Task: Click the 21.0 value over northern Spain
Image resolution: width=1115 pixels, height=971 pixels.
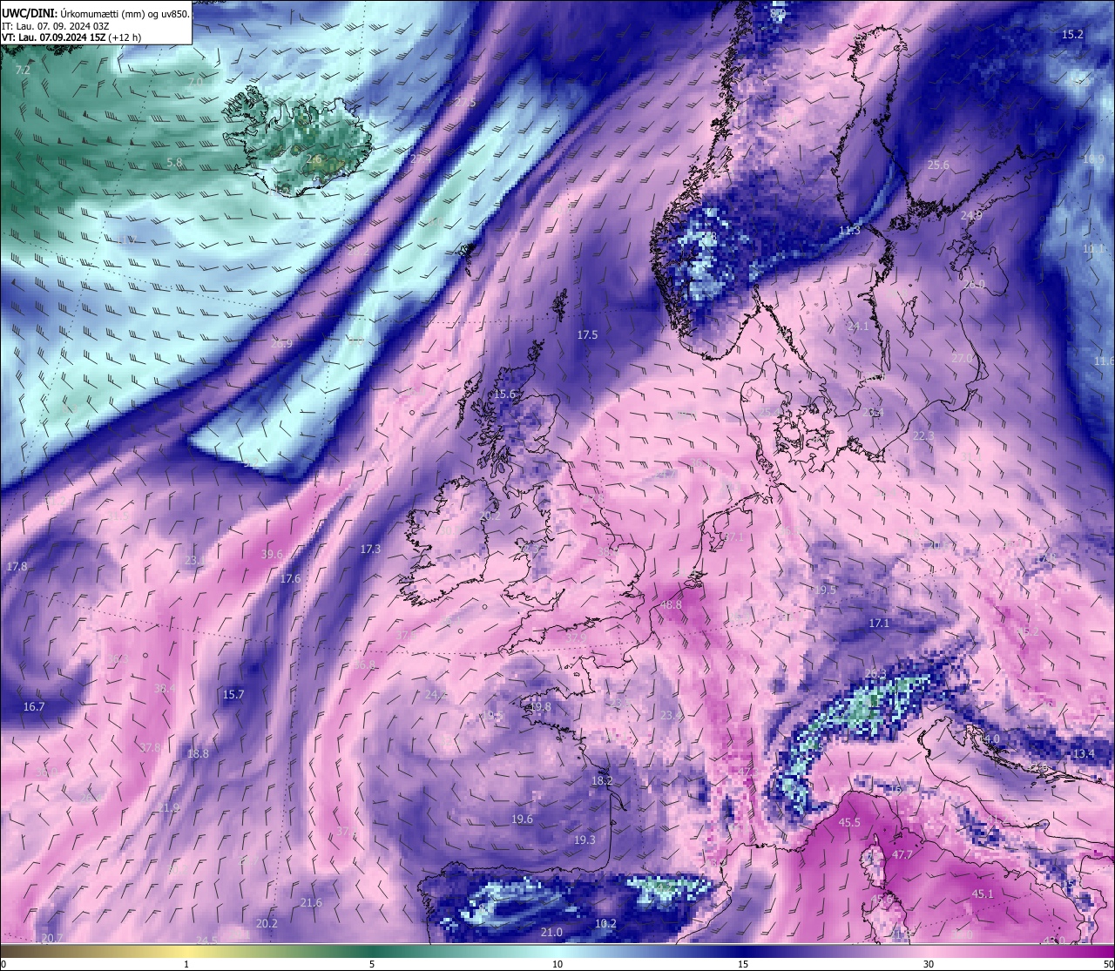Action: click(x=551, y=932)
